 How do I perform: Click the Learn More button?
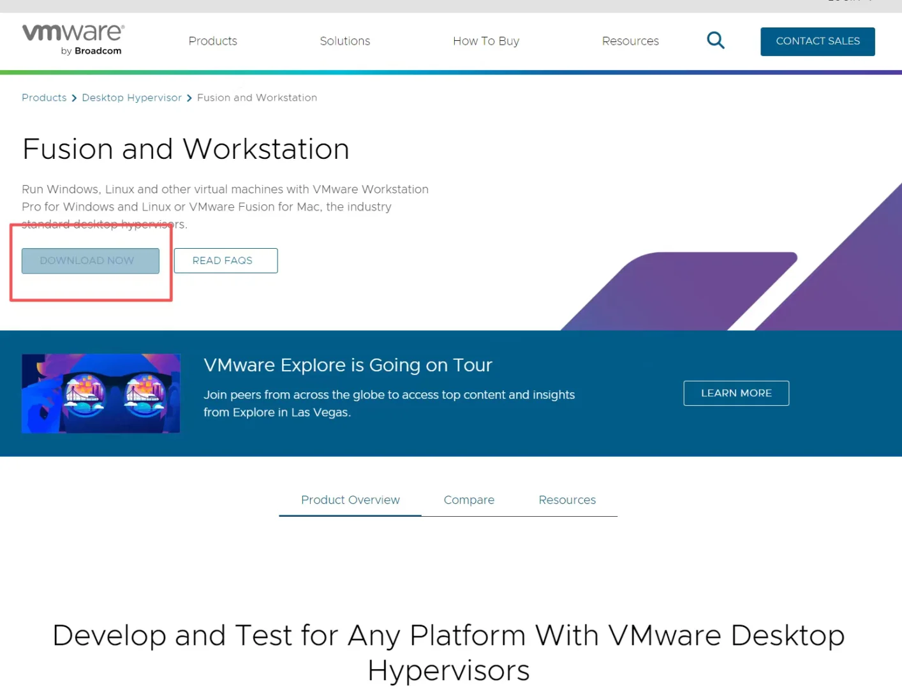click(x=736, y=393)
